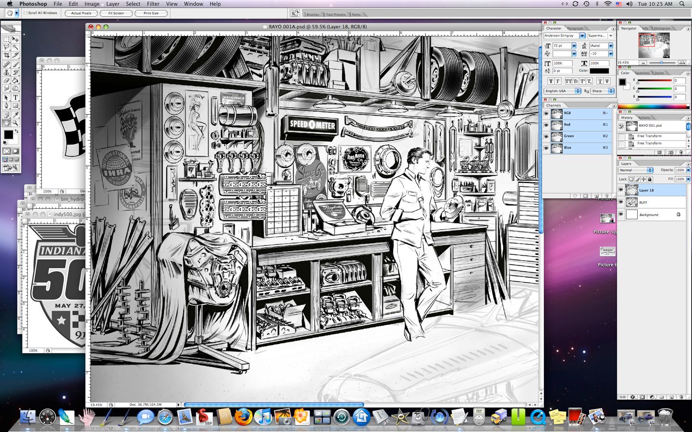Switch to the Swatches tab
Screen dimensions: 692x432
[642, 73]
